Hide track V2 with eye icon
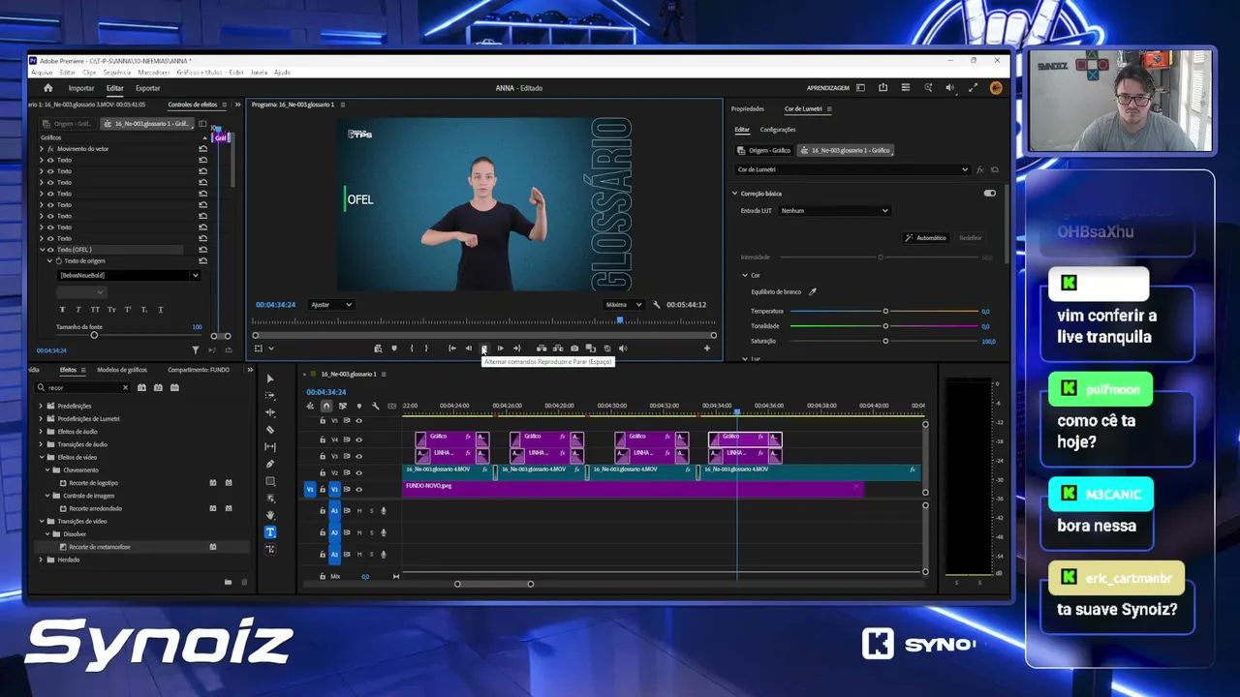 (358, 472)
